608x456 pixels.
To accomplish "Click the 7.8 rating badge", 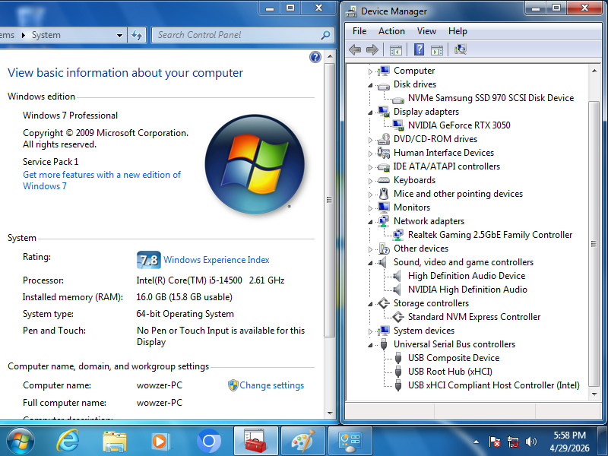I will (x=148, y=260).
